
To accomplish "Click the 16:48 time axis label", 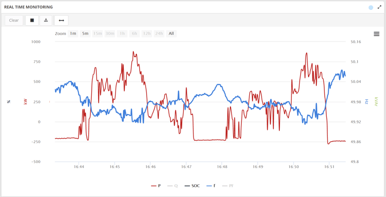I will [222, 167].
